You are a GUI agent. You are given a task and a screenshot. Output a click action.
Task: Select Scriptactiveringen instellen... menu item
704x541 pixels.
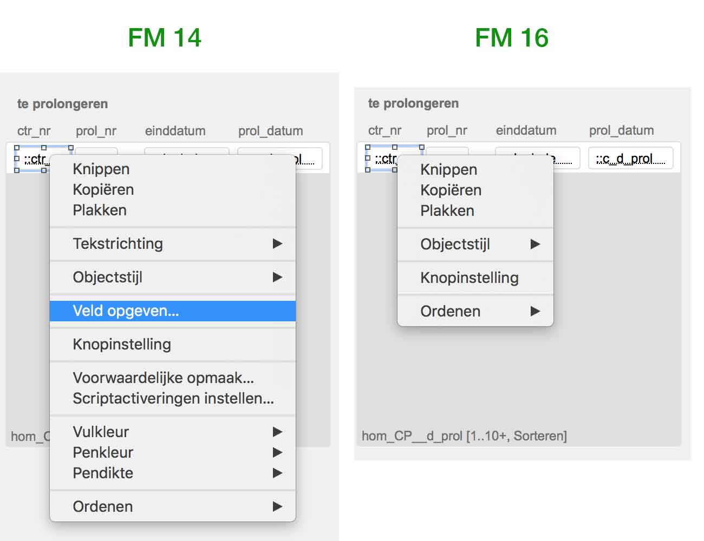point(173,398)
